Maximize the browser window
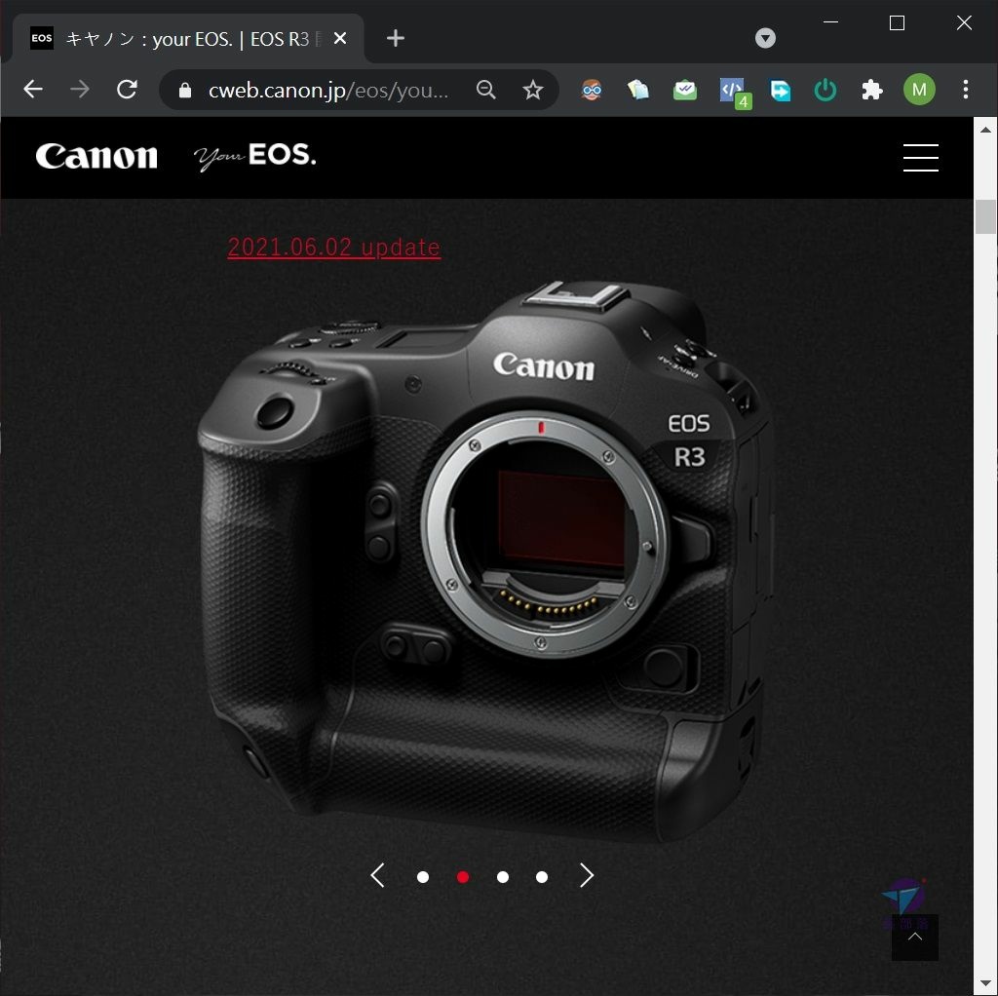Viewport: 998px width, 996px height. [897, 23]
